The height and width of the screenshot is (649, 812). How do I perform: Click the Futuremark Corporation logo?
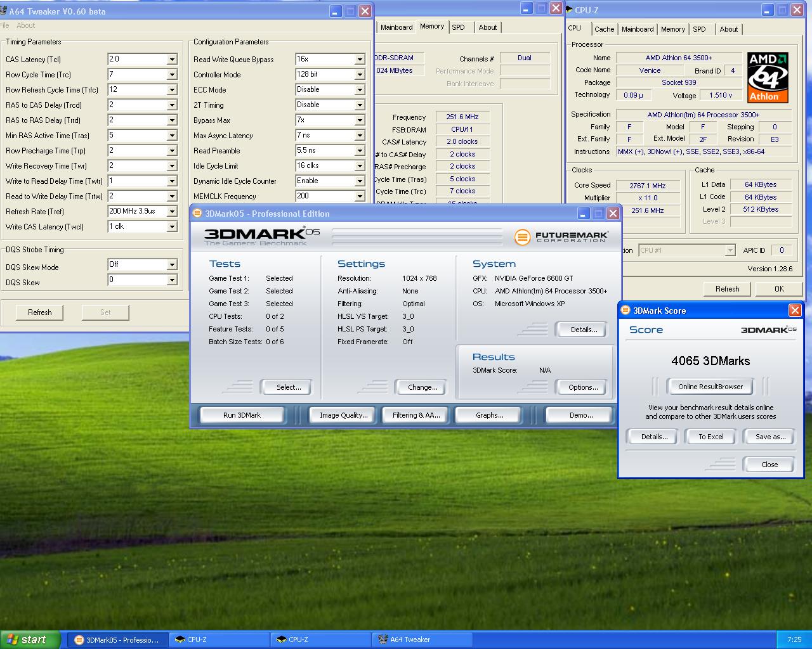click(561, 237)
